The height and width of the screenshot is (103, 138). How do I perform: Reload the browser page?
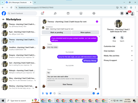[11, 7]
